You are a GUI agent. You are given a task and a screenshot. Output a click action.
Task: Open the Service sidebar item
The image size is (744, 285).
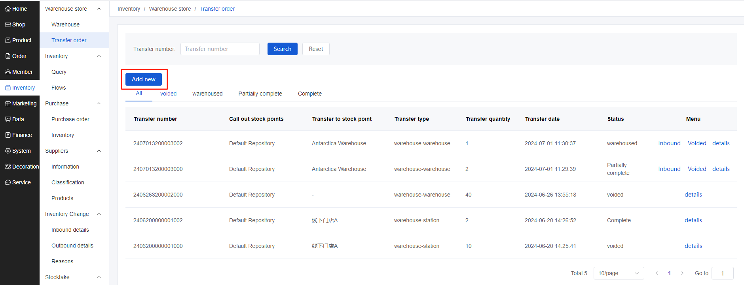pyautogui.click(x=20, y=182)
